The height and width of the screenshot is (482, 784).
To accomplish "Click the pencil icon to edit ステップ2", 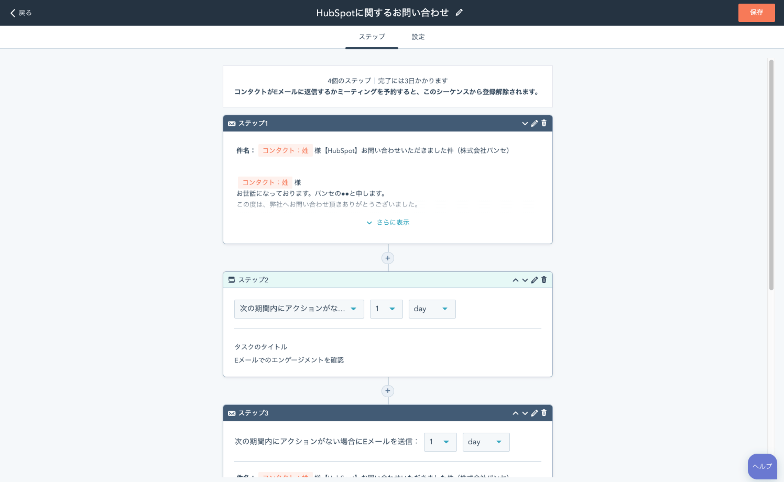I will coord(535,280).
